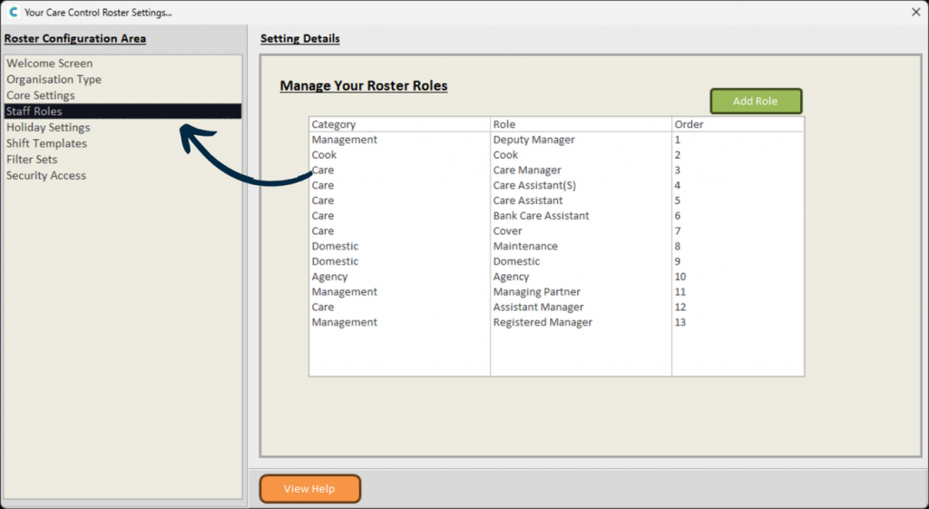Open the Filter Sets section
Image resolution: width=929 pixels, height=509 pixels.
click(x=32, y=160)
